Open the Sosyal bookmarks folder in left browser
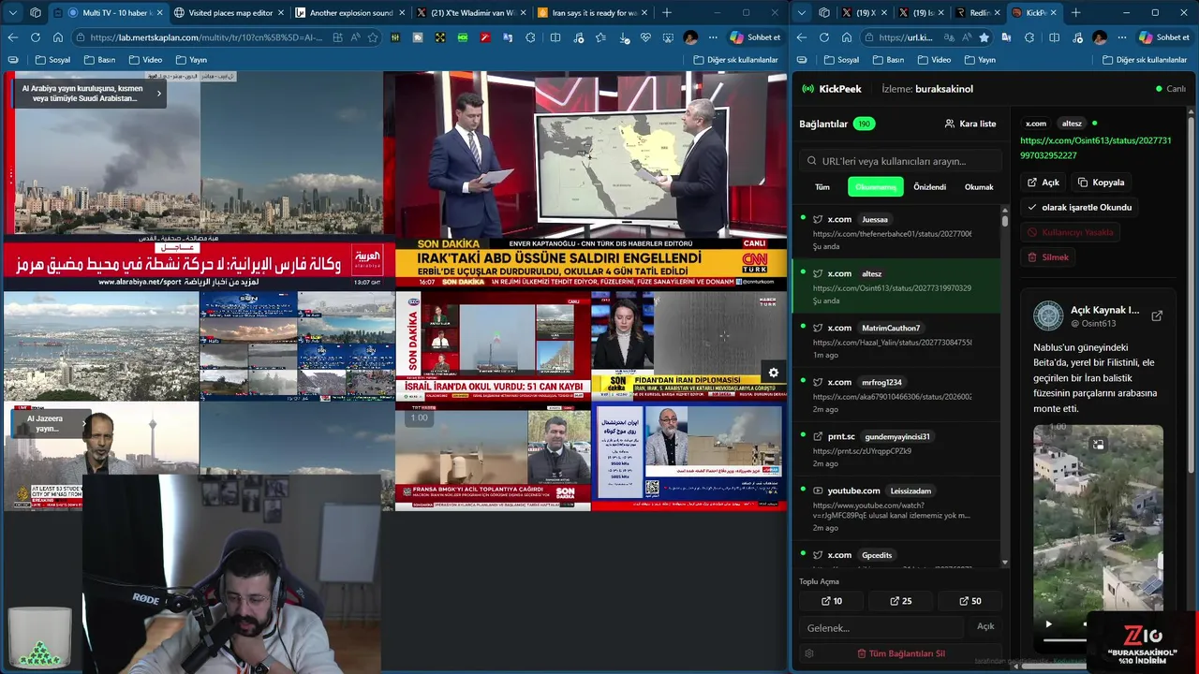The height and width of the screenshot is (674, 1199). click(x=52, y=60)
